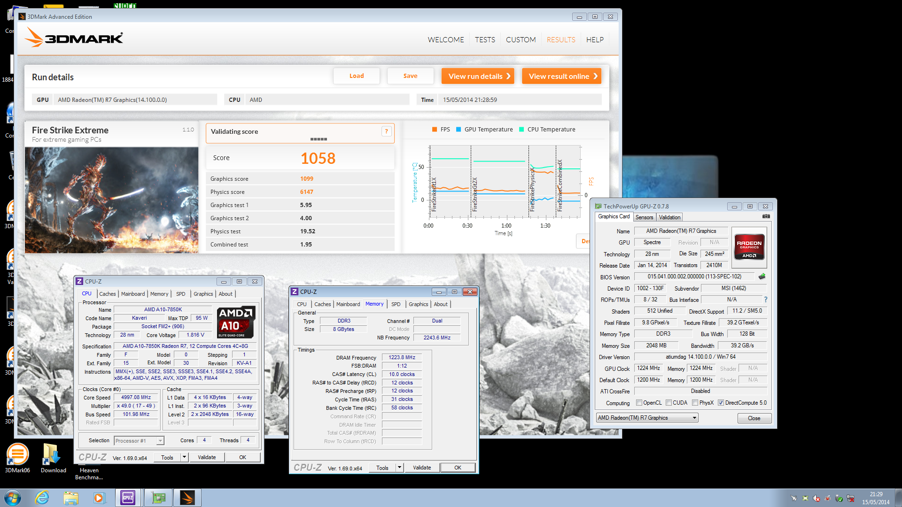Enable the OpenCL checkbox in GPU-Z
902x507 pixels.
coord(639,403)
